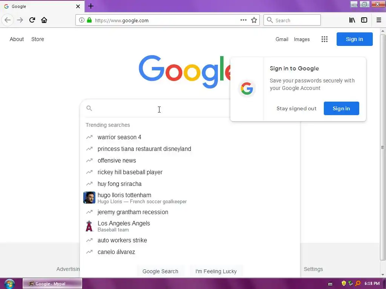Click the magnifier in browser search box

pos(270,20)
